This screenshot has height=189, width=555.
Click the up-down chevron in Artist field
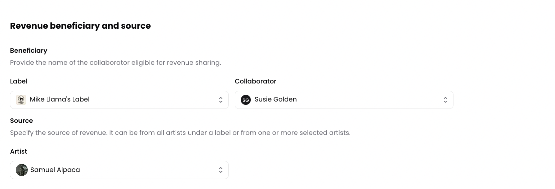(x=220, y=170)
